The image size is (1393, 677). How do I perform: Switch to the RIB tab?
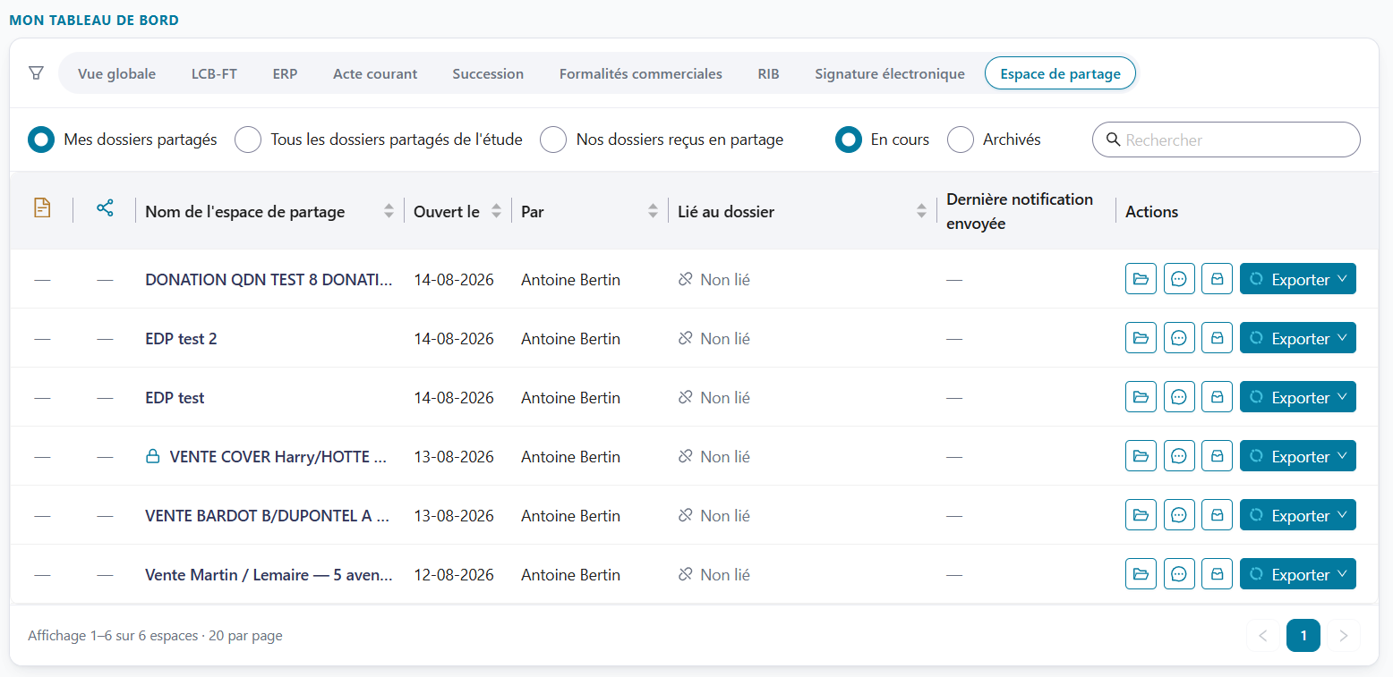point(768,73)
